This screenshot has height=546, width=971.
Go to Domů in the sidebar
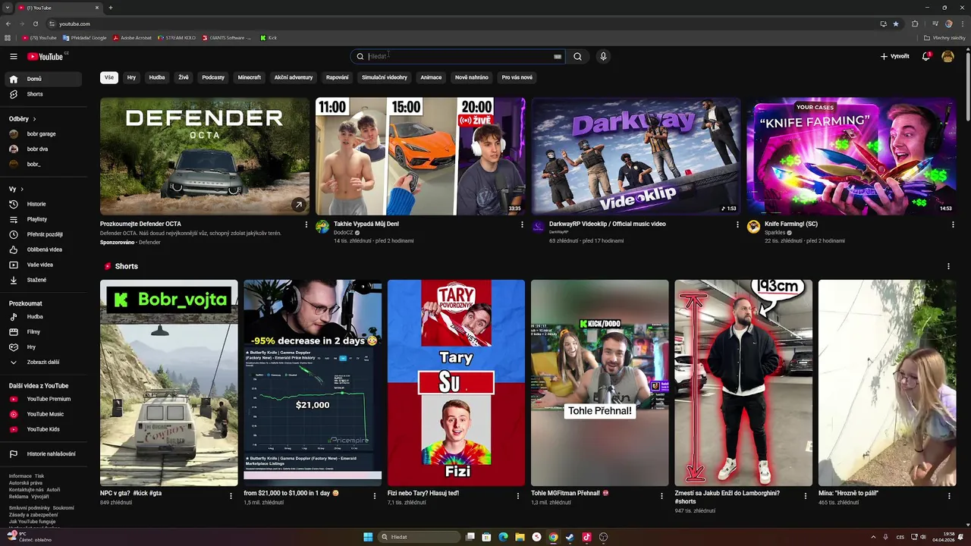pos(43,79)
